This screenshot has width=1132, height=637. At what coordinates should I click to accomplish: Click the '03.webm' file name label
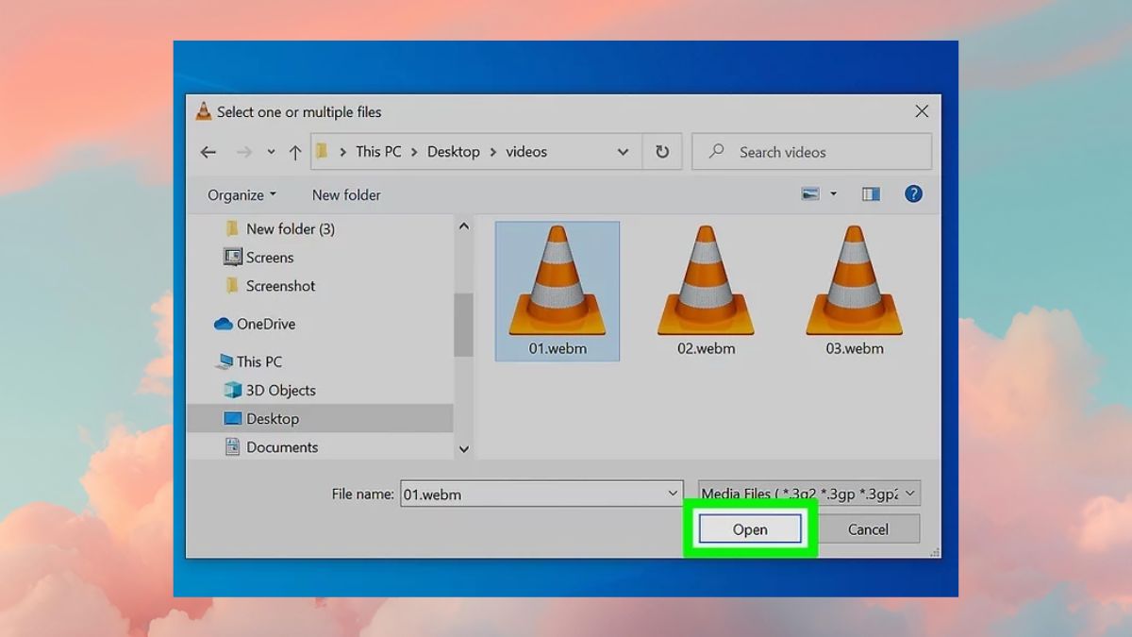(855, 348)
